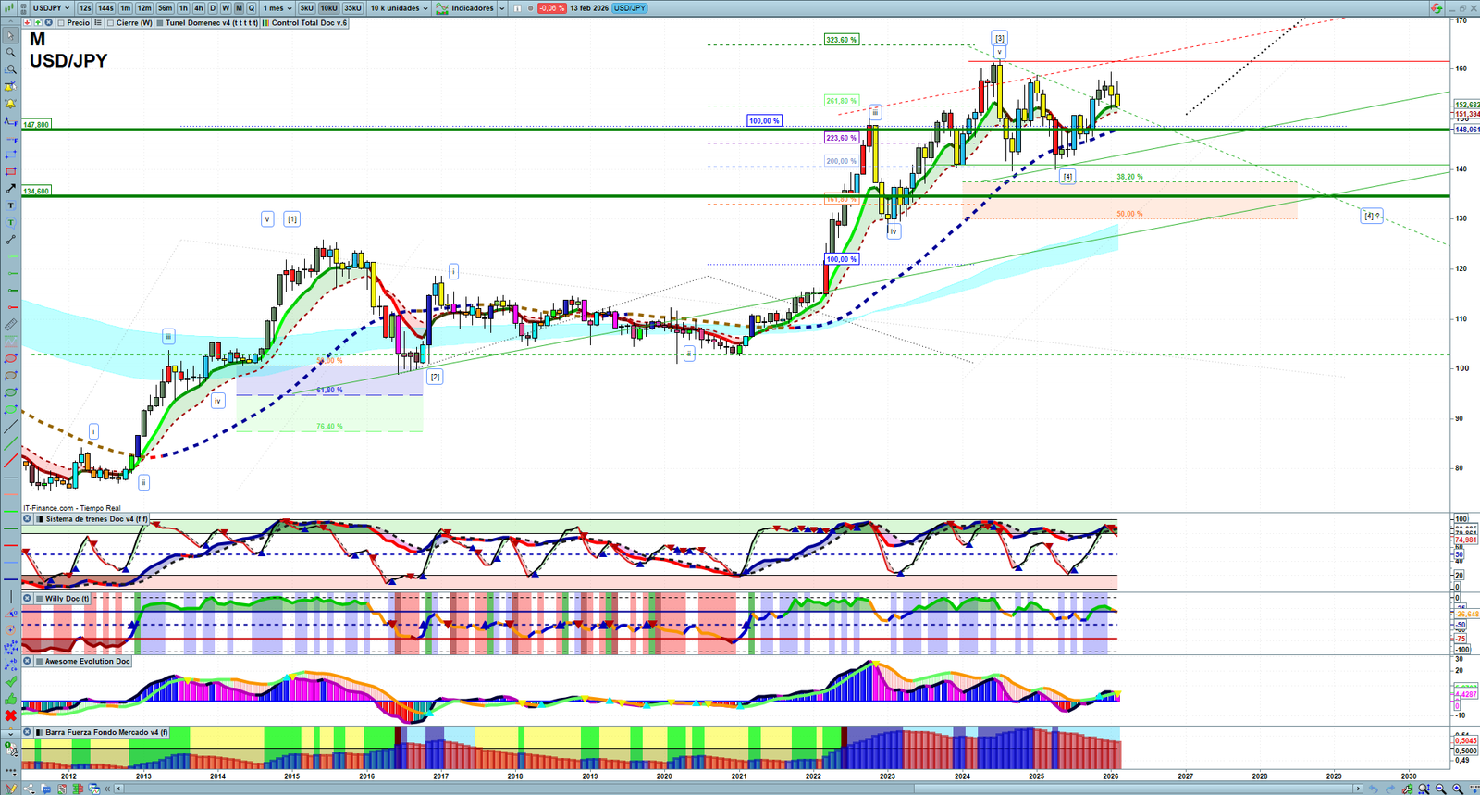This screenshot has width=1480, height=795.
Task: Toggle the Cierre (W) checkbox
Action: pyautogui.click(x=111, y=23)
